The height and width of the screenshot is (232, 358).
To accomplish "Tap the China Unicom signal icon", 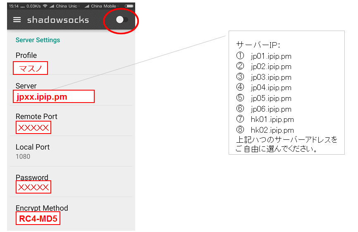I will tap(52, 6).
